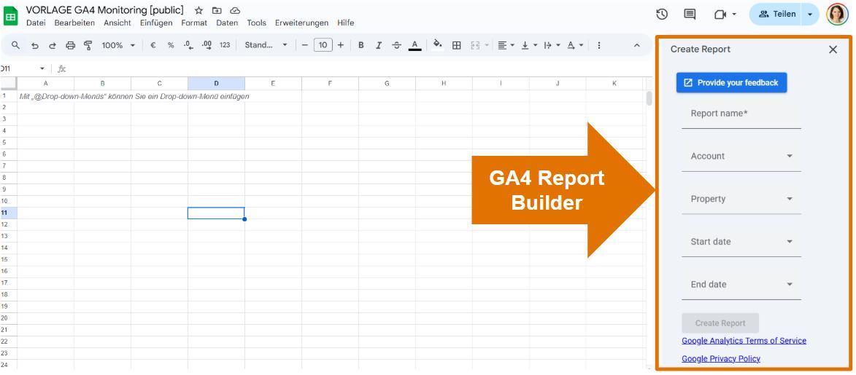The width and height of the screenshot is (856, 375).
Task: Open the text color picker
Action: pyautogui.click(x=415, y=45)
